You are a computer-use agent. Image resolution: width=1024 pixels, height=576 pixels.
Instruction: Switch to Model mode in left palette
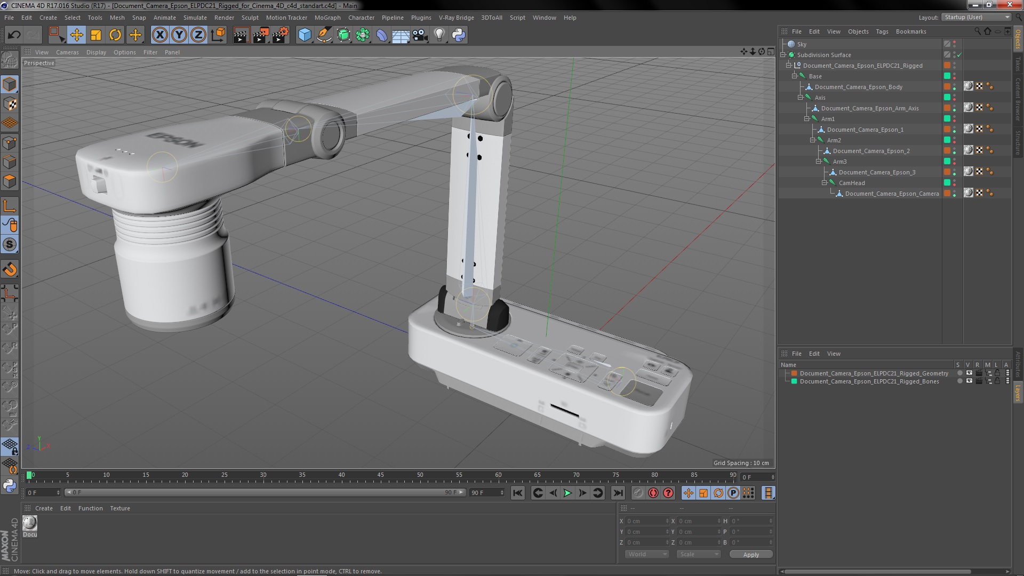10,84
